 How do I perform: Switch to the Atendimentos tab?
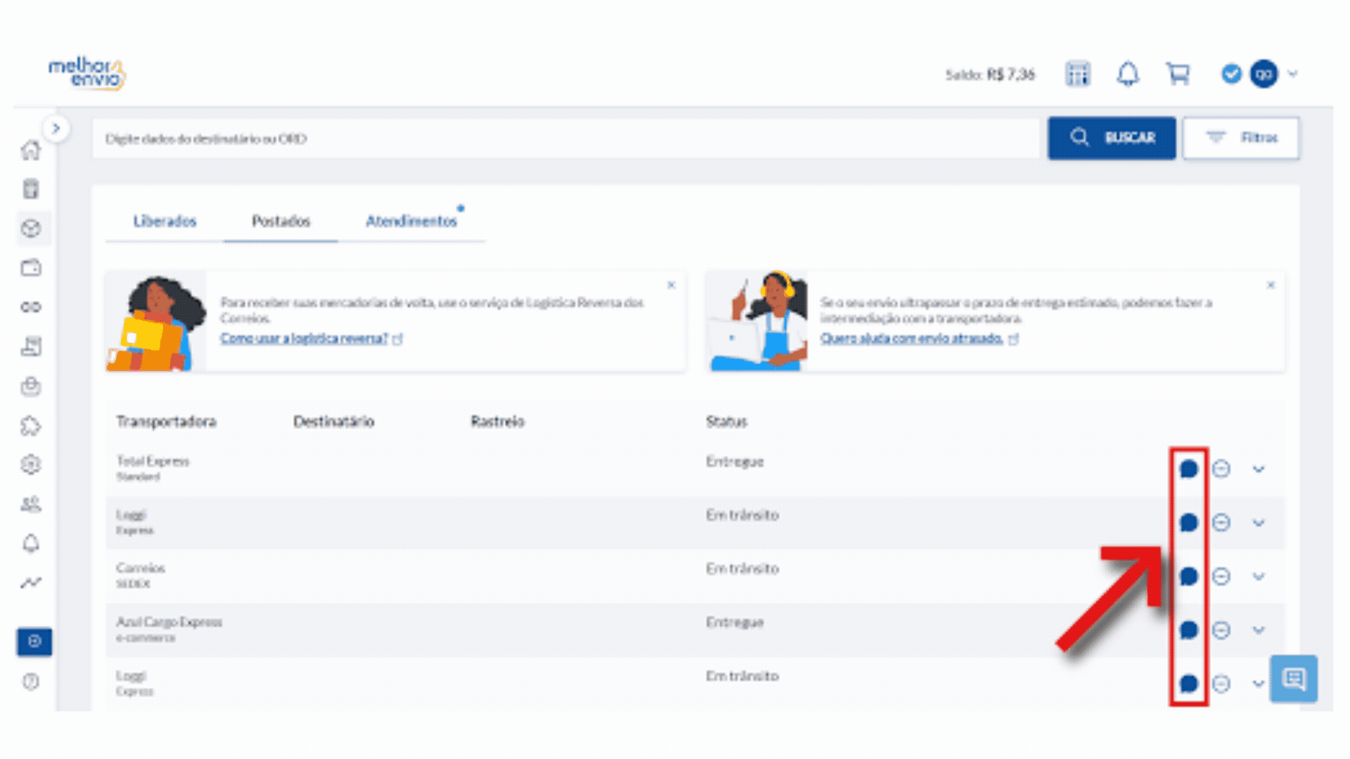(x=411, y=221)
